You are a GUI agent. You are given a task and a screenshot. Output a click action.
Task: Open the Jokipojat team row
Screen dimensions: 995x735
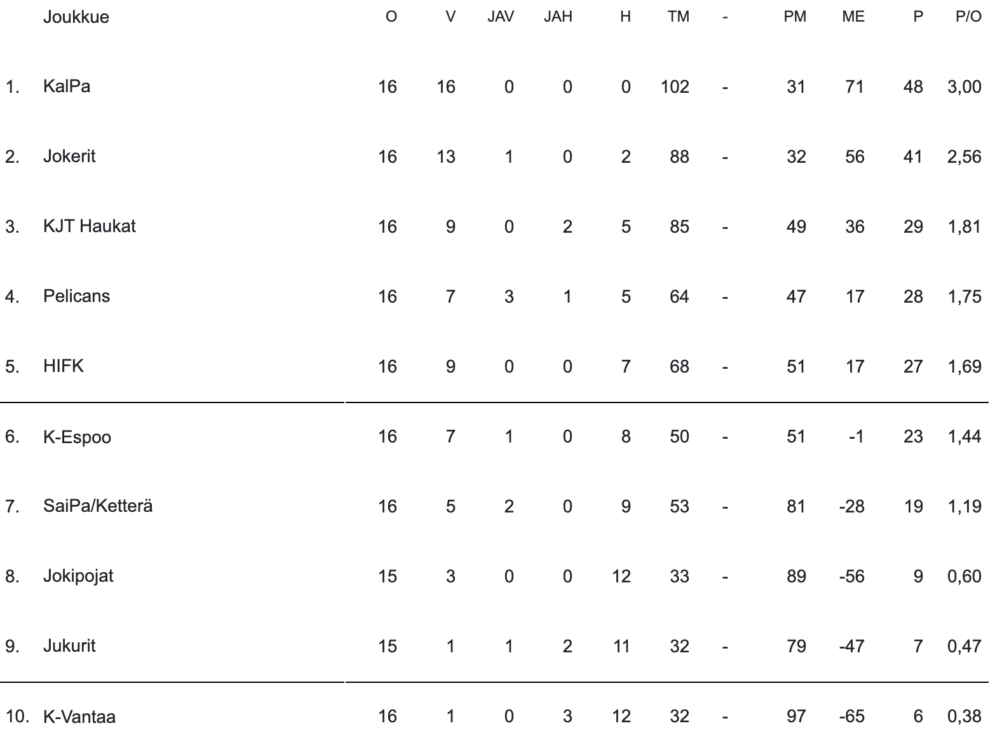point(78,576)
